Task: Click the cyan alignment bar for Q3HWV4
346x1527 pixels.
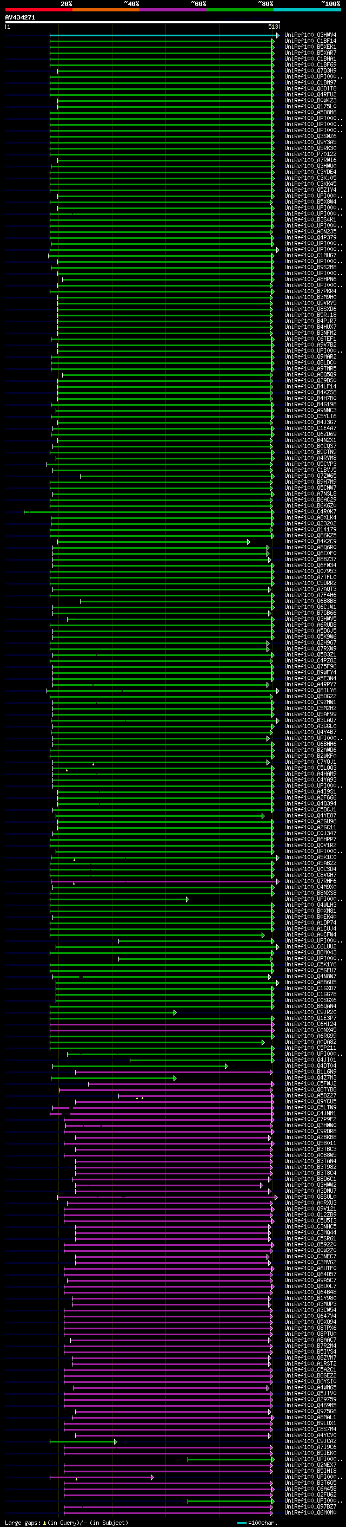Action: point(164,35)
